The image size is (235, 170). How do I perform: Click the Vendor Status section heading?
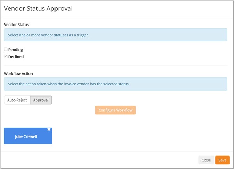[x=16, y=25]
